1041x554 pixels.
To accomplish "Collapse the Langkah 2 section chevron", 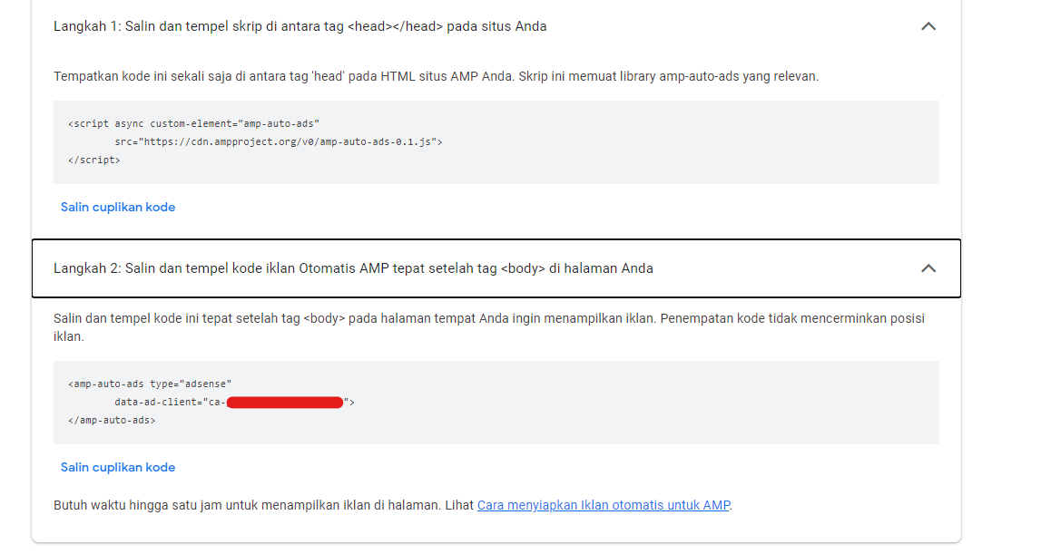I will 928,268.
